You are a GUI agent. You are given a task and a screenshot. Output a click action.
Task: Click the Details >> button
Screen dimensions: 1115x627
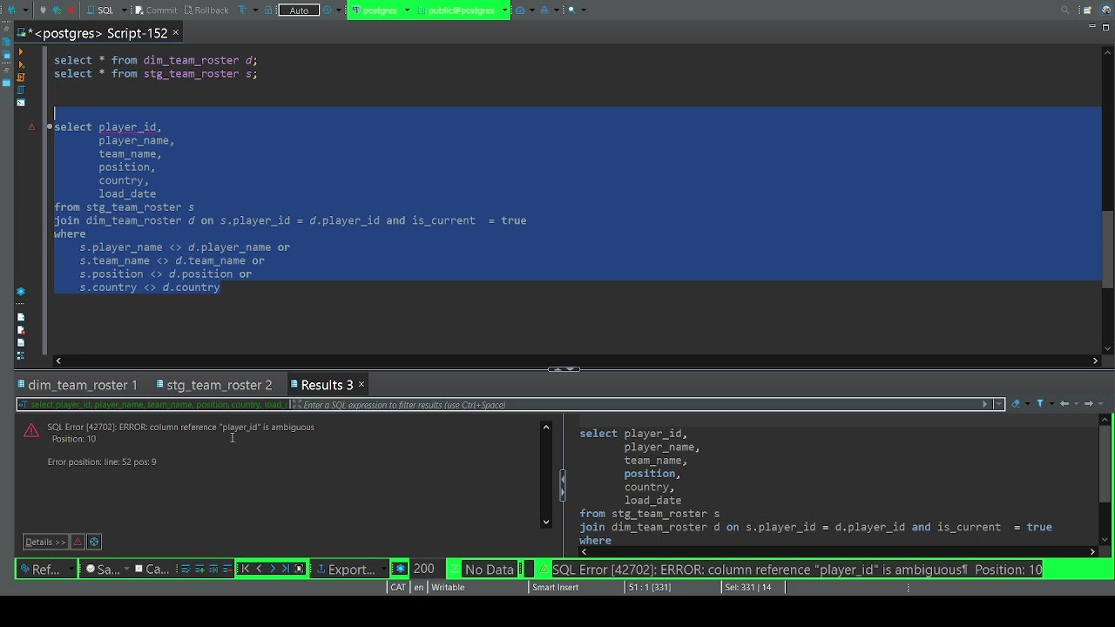[x=45, y=542]
